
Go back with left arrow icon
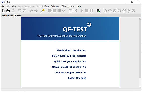coord(31,11)
